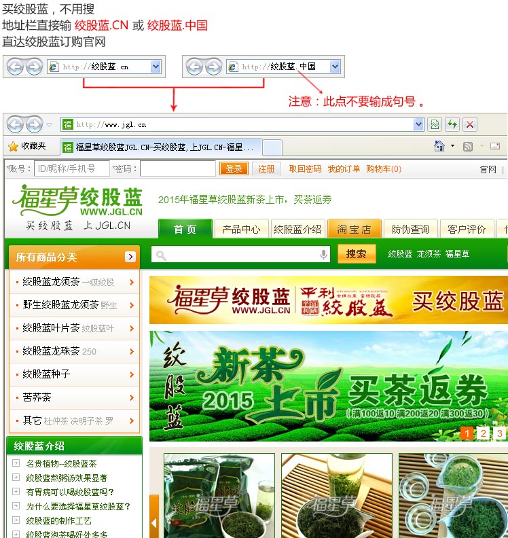Screen dimensions: 508x538
Task: Open the 我的订单 link
Action: click(344, 169)
